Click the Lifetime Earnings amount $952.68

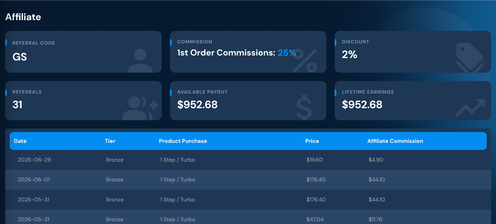coord(362,105)
